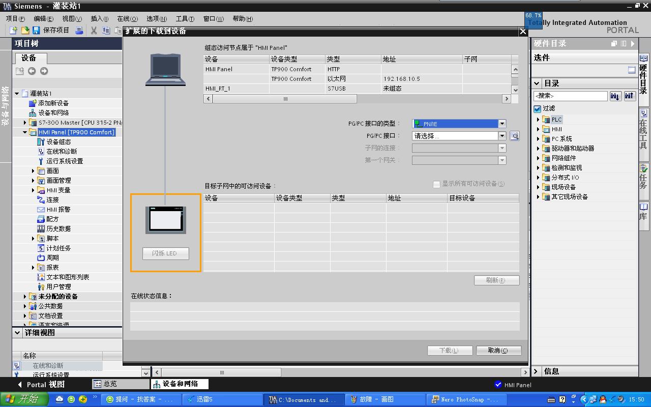Click the laptop PG/PC image
Viewport: 651px width, 407px height.
point(166,69)
